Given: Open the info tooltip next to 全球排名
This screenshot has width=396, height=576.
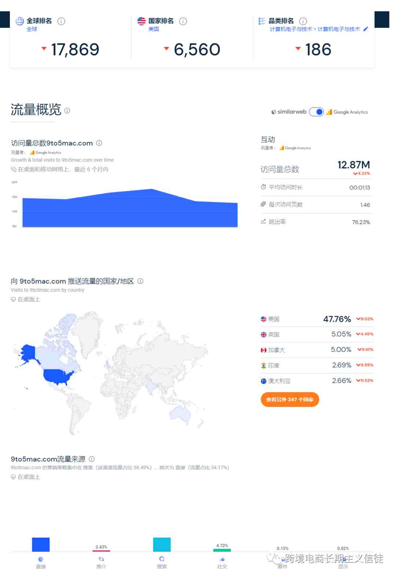Looking at the screenshot, I should tap(61, 21).
